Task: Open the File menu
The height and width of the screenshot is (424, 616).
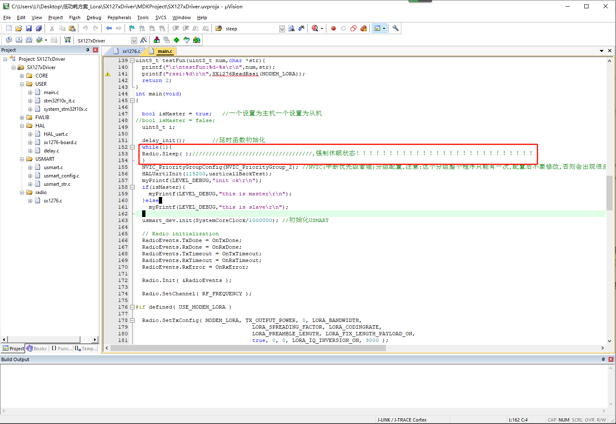Action: pos(7,17)
